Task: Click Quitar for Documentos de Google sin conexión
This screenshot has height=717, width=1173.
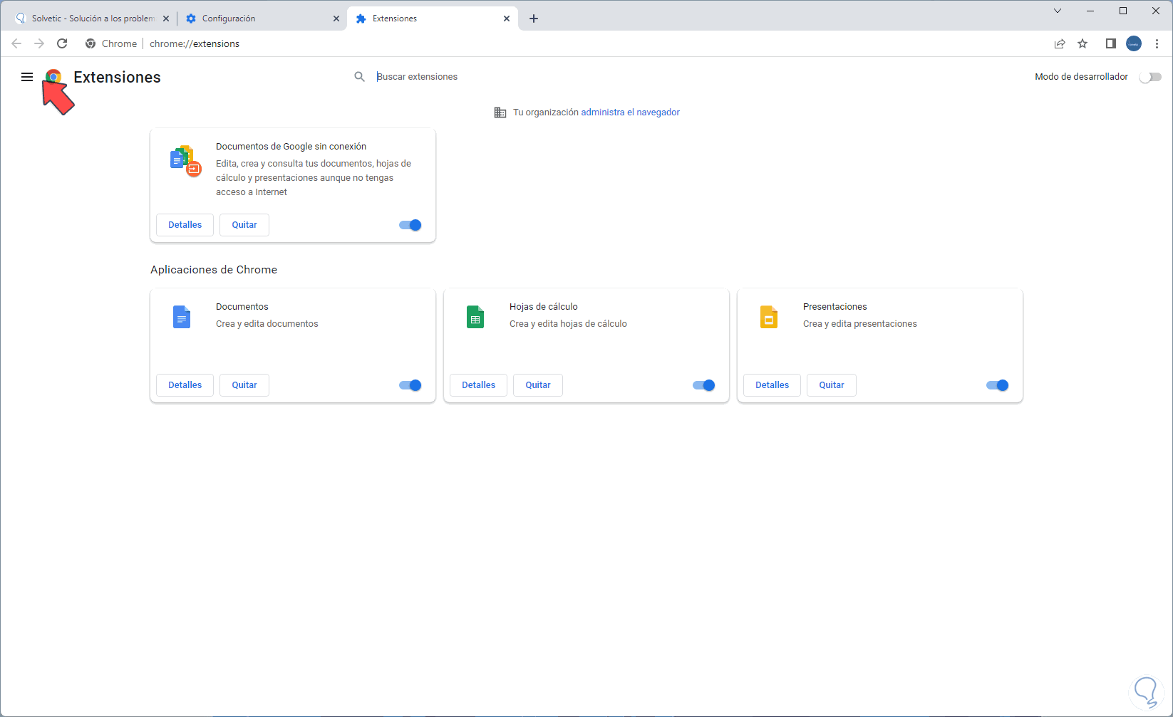Action: (x=244, y=225)
